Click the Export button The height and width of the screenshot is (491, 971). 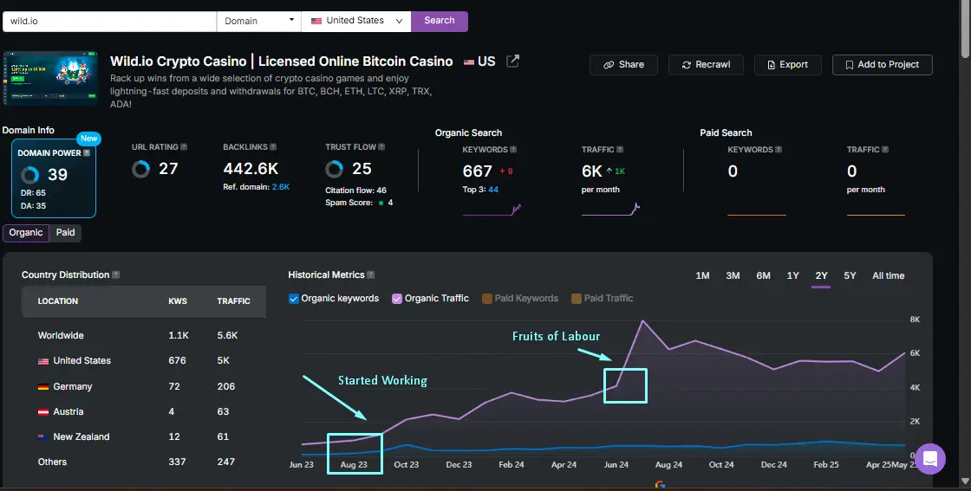tap(788, 65)
